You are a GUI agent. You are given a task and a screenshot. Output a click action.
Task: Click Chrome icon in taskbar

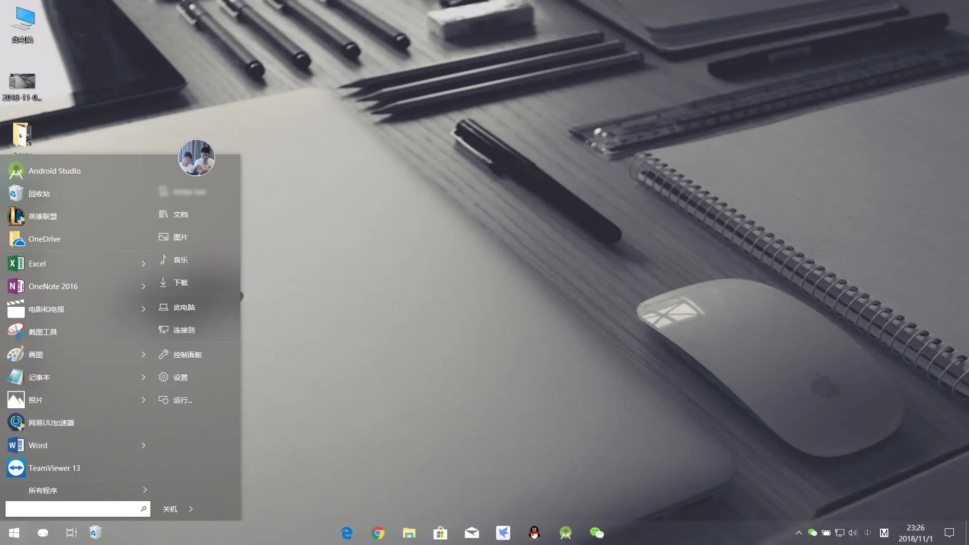[x=378, y=533]
